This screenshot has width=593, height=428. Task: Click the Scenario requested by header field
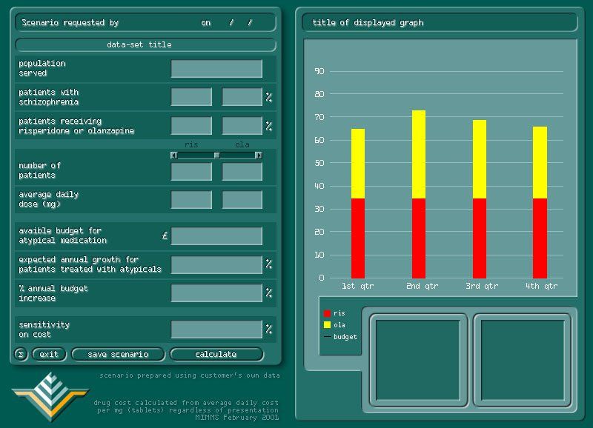tap(145, 23)
